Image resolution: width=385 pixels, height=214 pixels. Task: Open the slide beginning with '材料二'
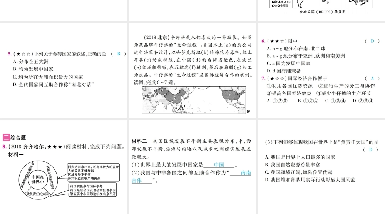192,167
